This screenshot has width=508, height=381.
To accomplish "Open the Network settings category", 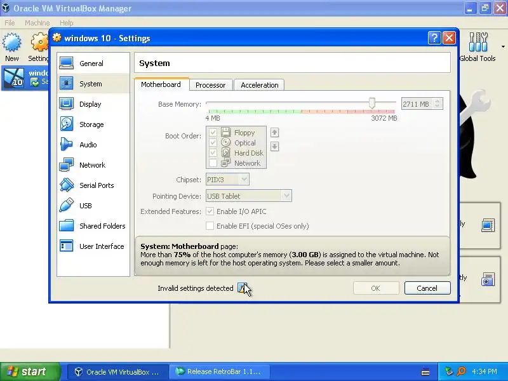I will [93, 165].
